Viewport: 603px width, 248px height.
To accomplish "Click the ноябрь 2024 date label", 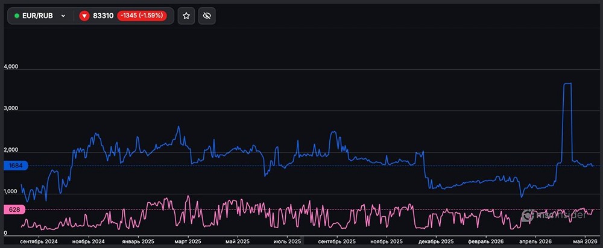I will click(89, 241).
